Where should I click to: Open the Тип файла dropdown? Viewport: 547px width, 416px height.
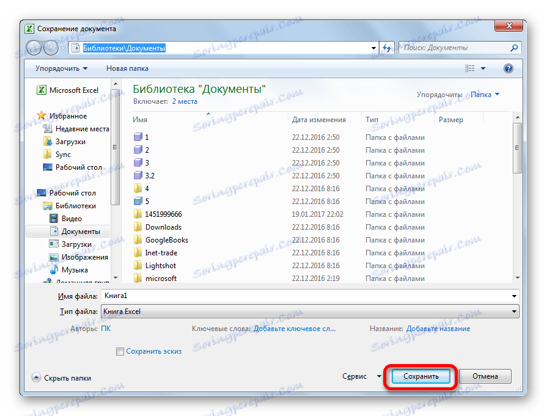point(515,312)
